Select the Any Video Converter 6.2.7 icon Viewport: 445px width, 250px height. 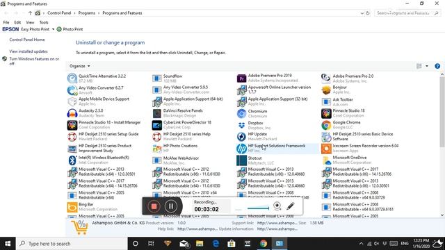tap(72, 90)
